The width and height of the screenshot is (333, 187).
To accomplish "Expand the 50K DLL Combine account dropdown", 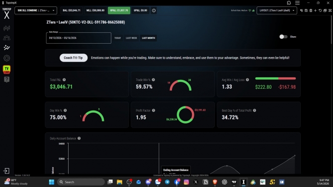I will [x=36, y=10].
